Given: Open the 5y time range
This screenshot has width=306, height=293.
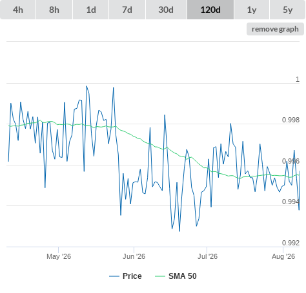Looking at the screenshot, I should (288, 10).
